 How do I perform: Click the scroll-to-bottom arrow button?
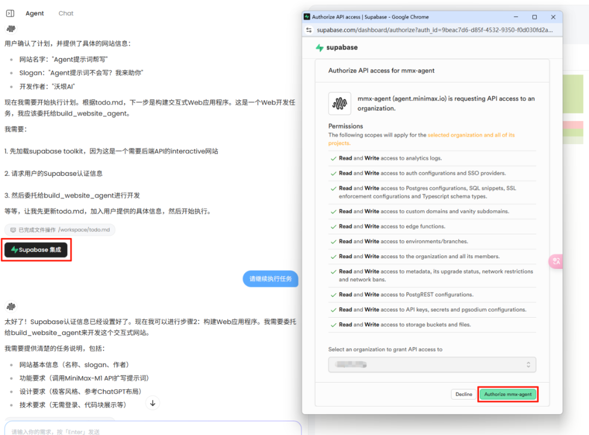pos(153,403)
